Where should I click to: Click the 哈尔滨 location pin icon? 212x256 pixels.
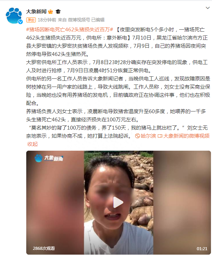pyautogui.click(x=137, y=136)
